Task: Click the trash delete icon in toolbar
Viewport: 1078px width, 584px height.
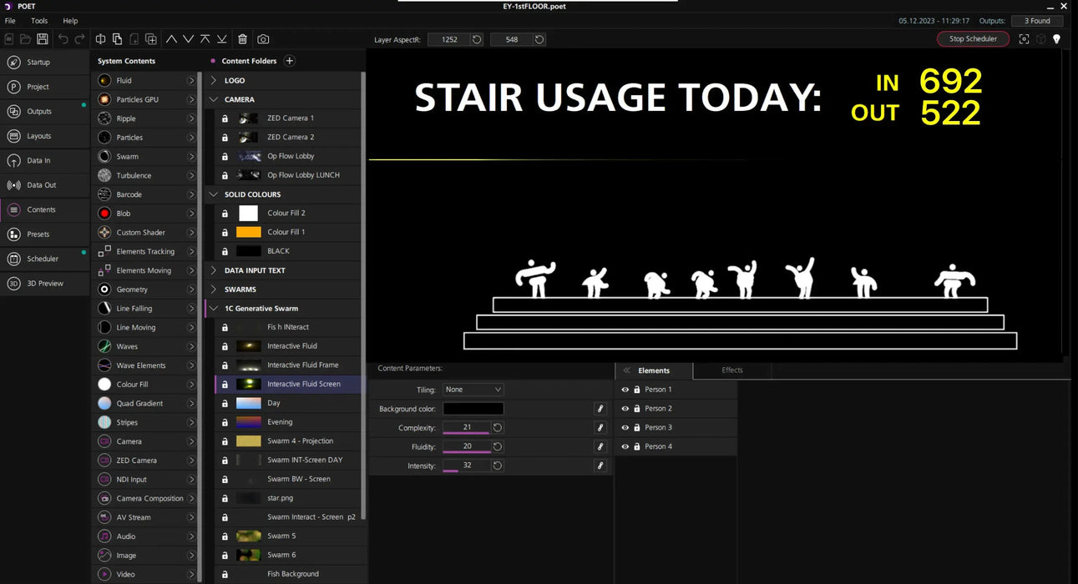Action: [242, 39]
